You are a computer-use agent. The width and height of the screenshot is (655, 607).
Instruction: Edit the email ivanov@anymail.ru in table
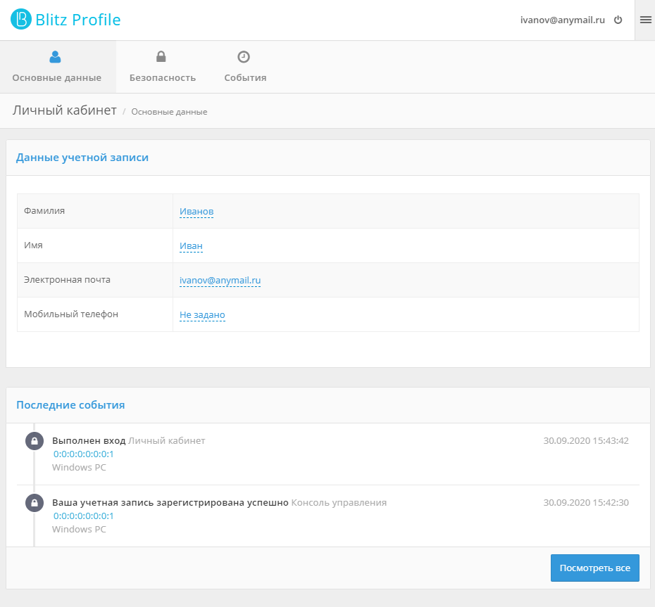[220, 280]
